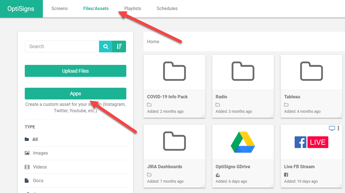Open the Facebook Live stream thumbnail
The image size is (345, 193).
[x=311, y=142]
